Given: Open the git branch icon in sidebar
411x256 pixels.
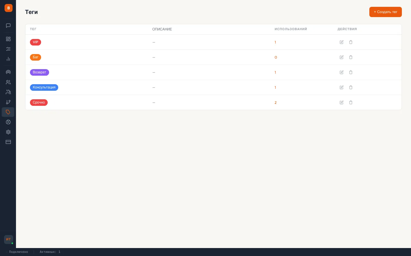Looking at the screenshot, I should pyautogui.click(x=8, y=102).
